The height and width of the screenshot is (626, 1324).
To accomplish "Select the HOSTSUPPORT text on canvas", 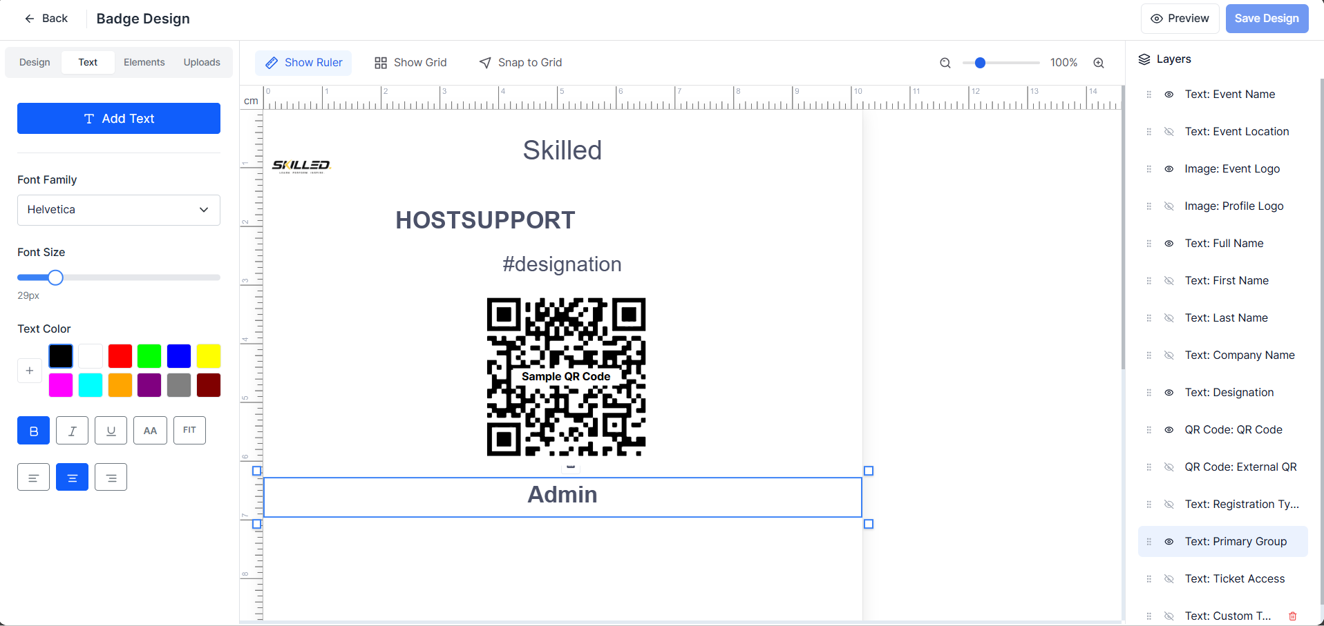I will coord(485,220).
